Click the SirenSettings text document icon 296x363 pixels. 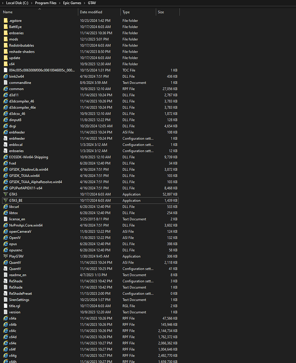coord(5,299)
